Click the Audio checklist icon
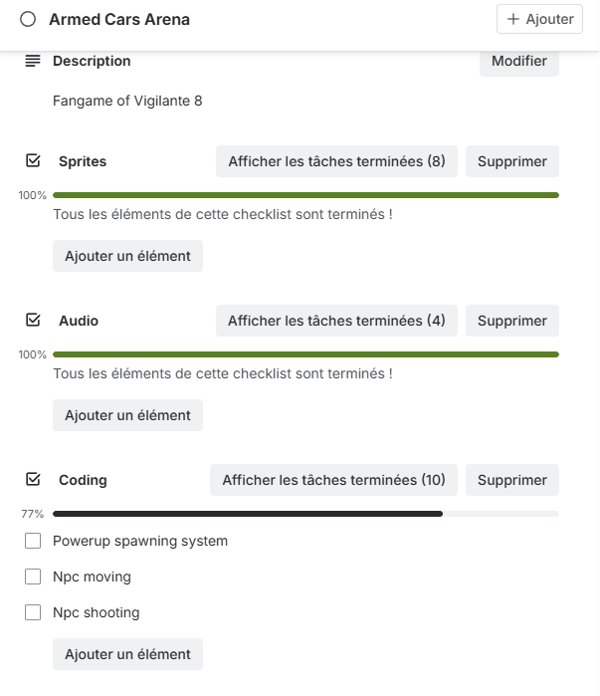 (33, 320)
